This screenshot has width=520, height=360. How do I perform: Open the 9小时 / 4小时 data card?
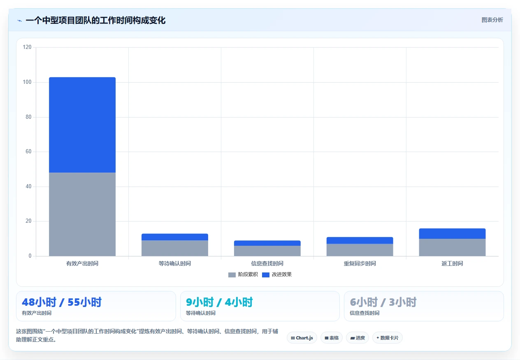pos(260,306)
